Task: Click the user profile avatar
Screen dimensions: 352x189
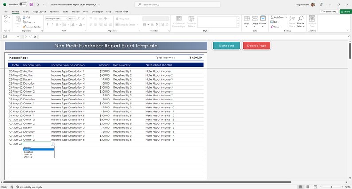Action: coord(313,4)
